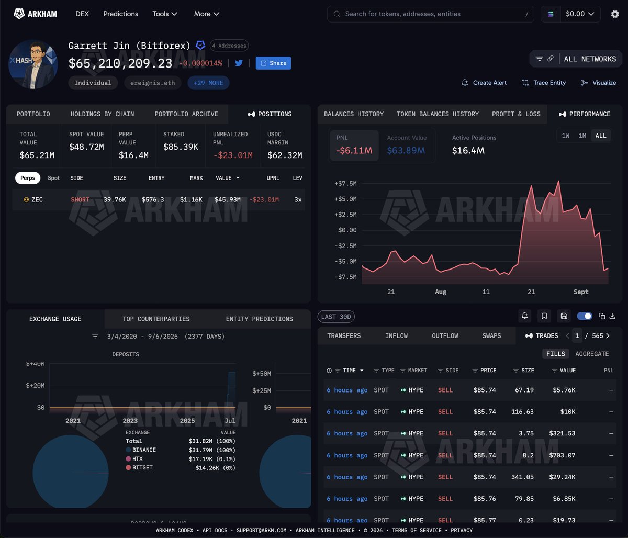
Task: Click the PNL metric card in the performance panel
Action: (x=354, y=145)
